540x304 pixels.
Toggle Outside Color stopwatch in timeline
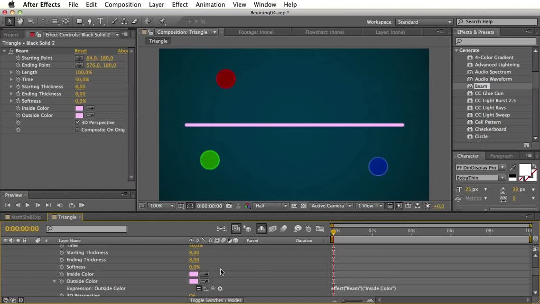pyautogui.click(x=62, y=281)
